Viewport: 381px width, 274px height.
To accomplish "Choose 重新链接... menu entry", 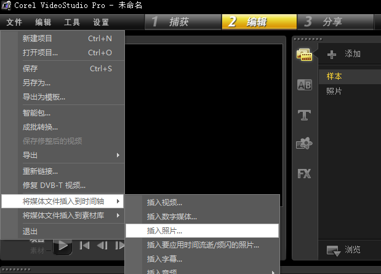I will click(x=63, y=171).
